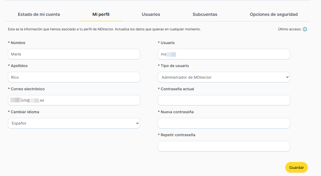Image resolution: width=321 pixels, height=176 pixels.
Task: Open Opciones de seguridad tab
Action: pyautogui.click(x=273, y=15)
